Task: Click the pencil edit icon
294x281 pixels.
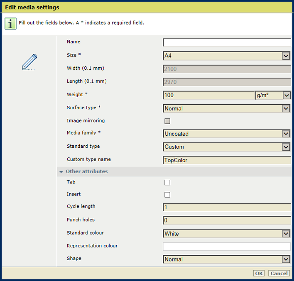Action: pyautogui.click(x=29, y=62)
